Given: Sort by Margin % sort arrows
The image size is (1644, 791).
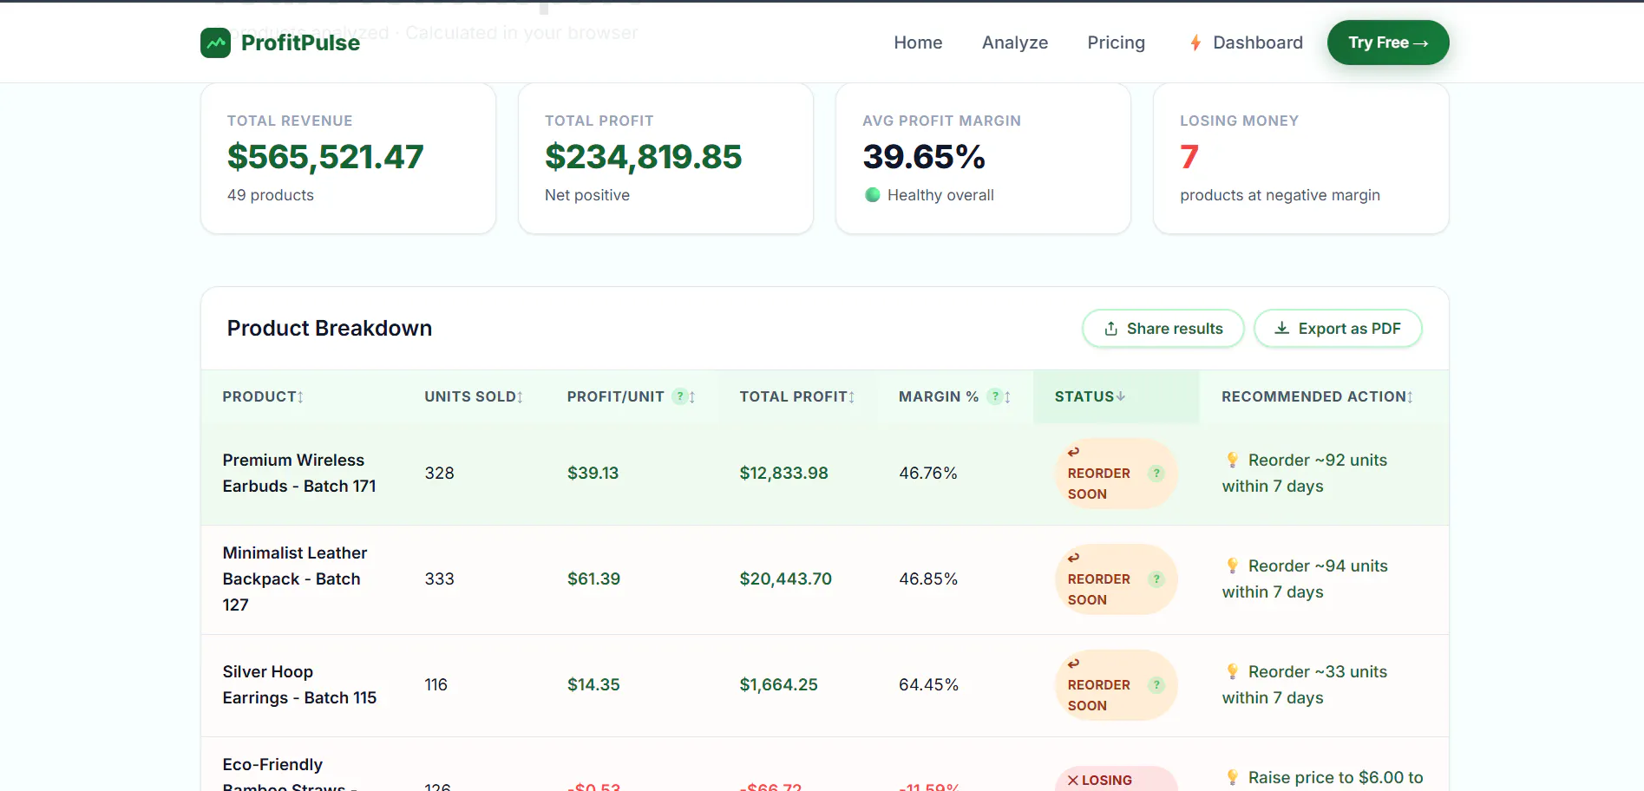Looking at the screenshot, I should point(1007,397).
